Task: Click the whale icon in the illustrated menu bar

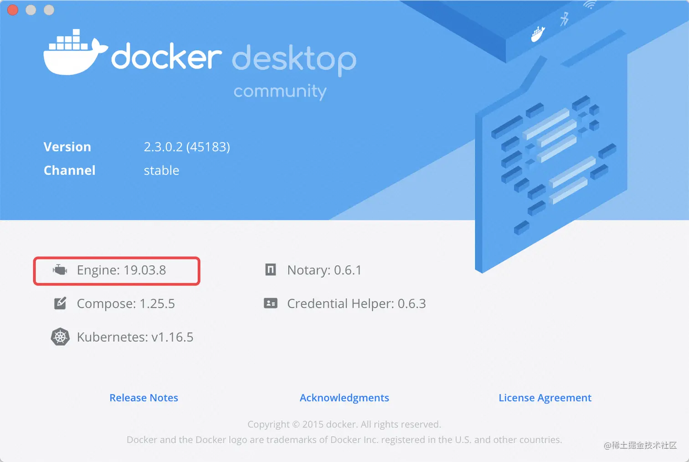Action: [x=538, y=34]
